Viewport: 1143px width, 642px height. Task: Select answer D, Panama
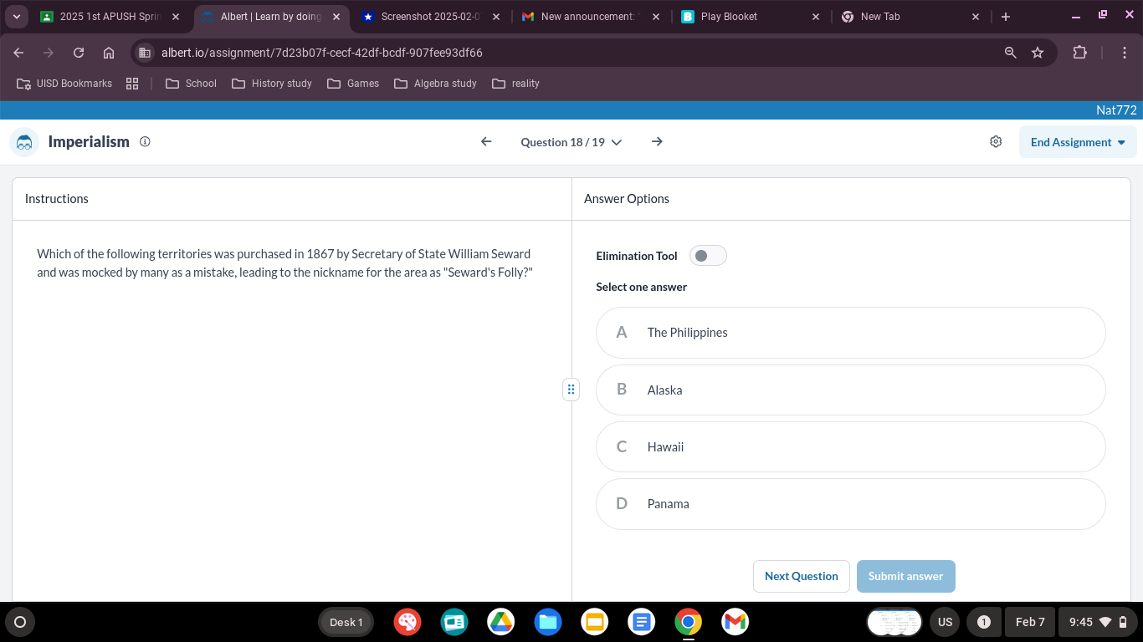(850, 504)
